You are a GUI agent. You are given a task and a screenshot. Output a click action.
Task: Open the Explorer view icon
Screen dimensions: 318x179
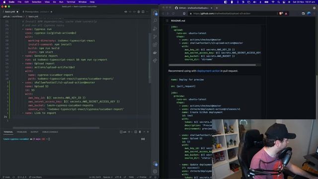[x=155, y=13]
